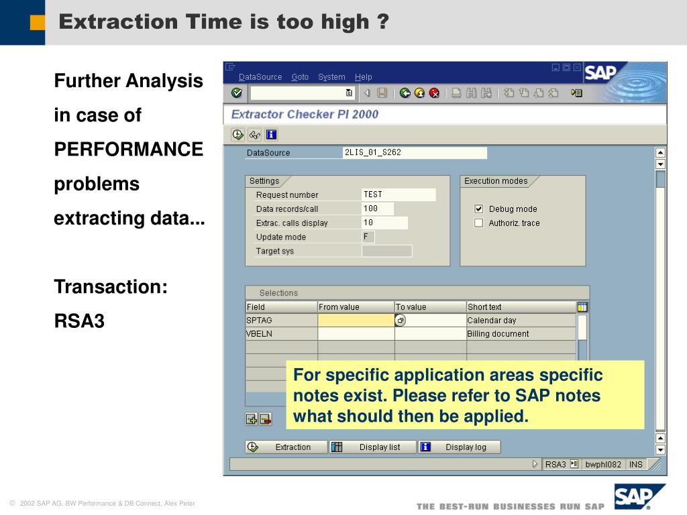Click the green Back arrow icon
Image resolution: width=687 pixels, height=515 pixels.
[x=405, y=93]
